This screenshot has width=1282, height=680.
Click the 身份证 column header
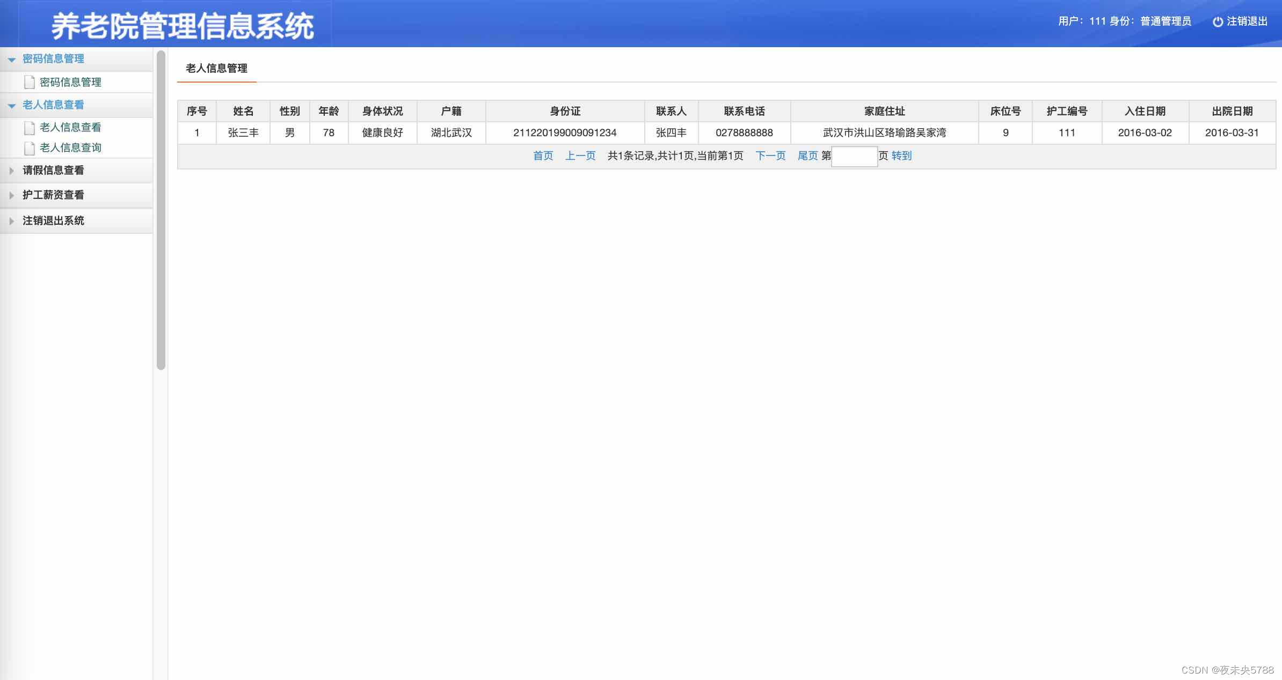tap(565, 111)
